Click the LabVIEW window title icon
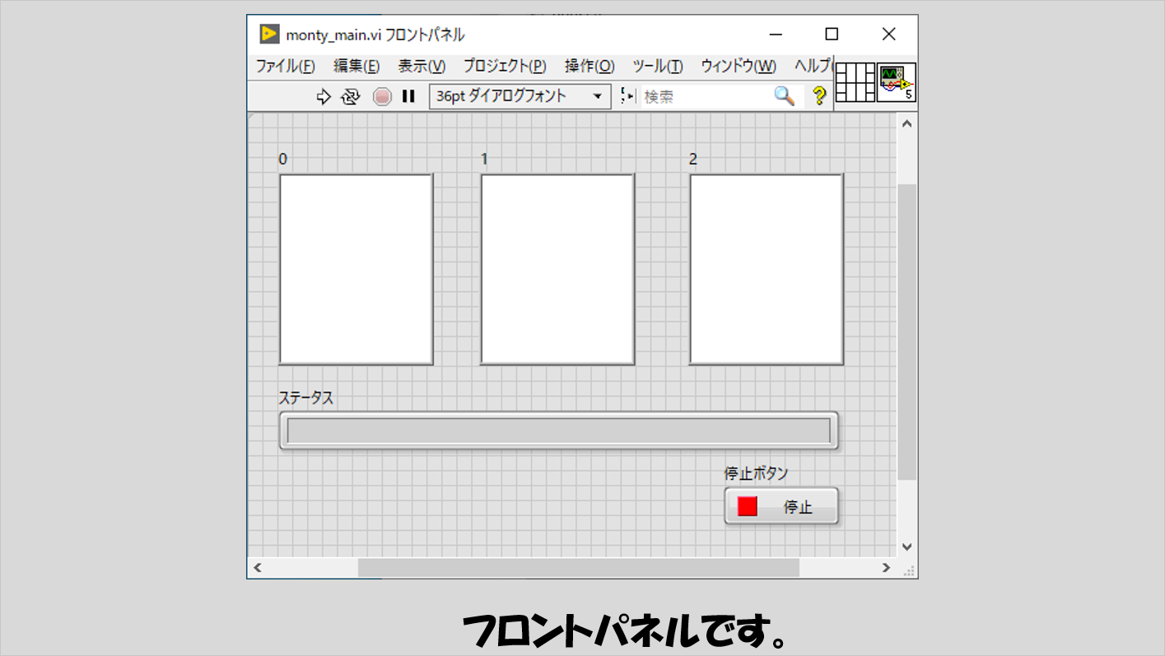1165x656 pixels. (269, 34)
